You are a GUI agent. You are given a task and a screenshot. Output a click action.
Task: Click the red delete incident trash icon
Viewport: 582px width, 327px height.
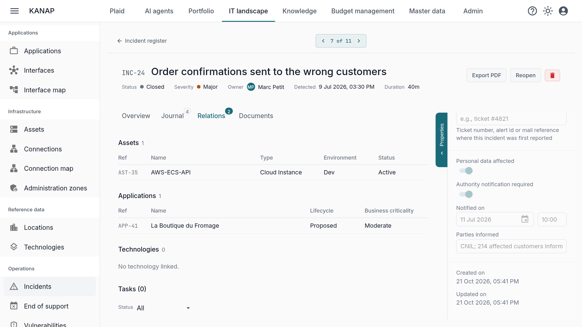tap(552, 75)
